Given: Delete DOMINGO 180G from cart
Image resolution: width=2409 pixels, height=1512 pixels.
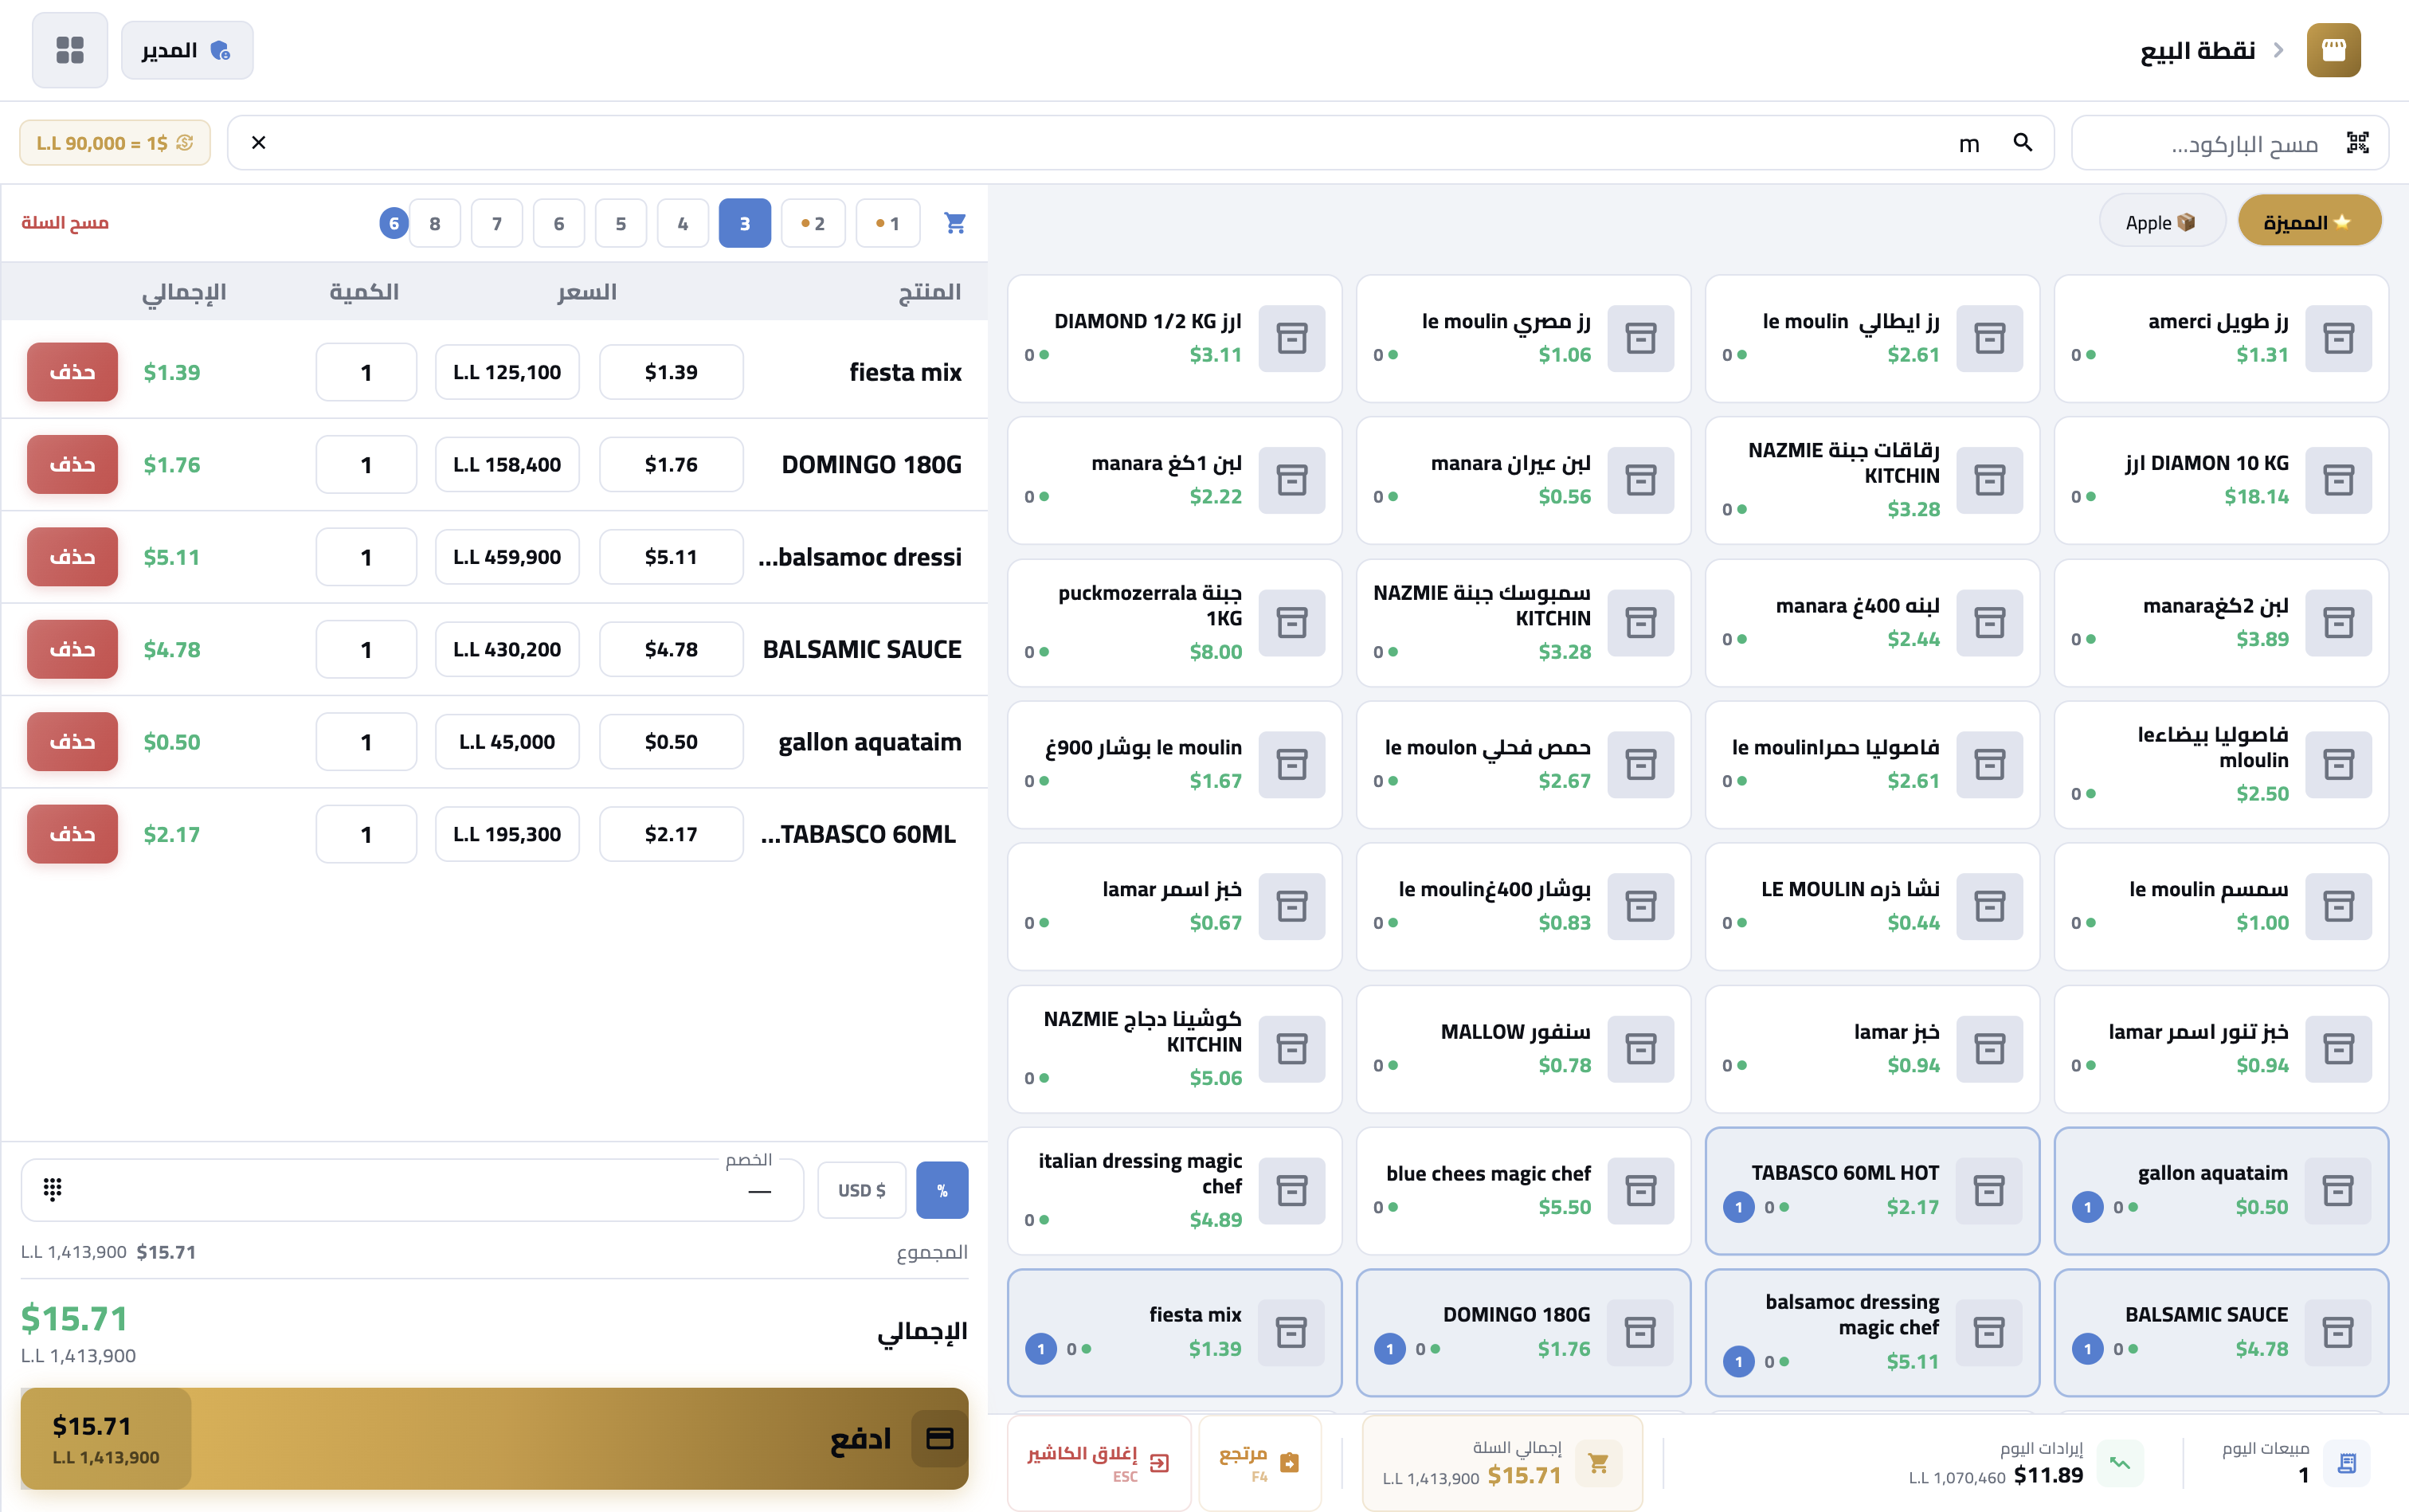Looking at the screenshot, I should [72, 465].
